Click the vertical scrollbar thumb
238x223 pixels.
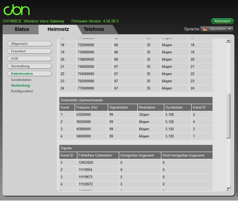(228, 116)
